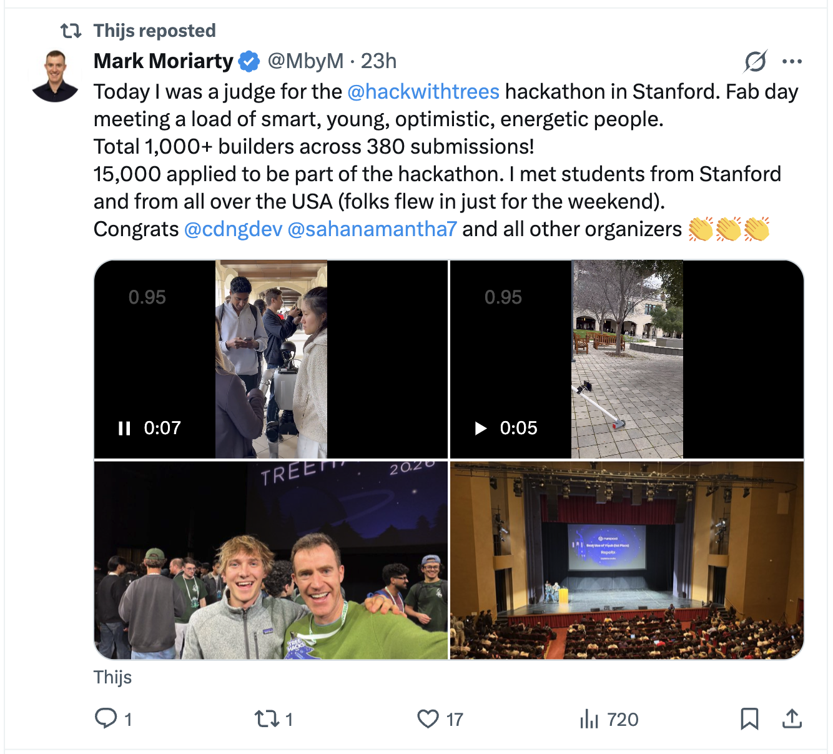The width and height of the screenshot is (833, 754).
Task: Open the @hackwithtrees mention link
Action: 423,92
